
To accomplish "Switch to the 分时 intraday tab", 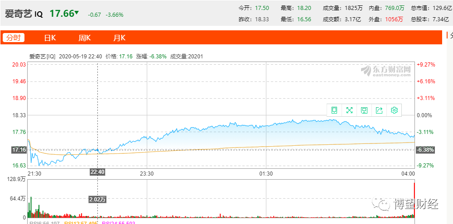I will (x=14, y=38).
